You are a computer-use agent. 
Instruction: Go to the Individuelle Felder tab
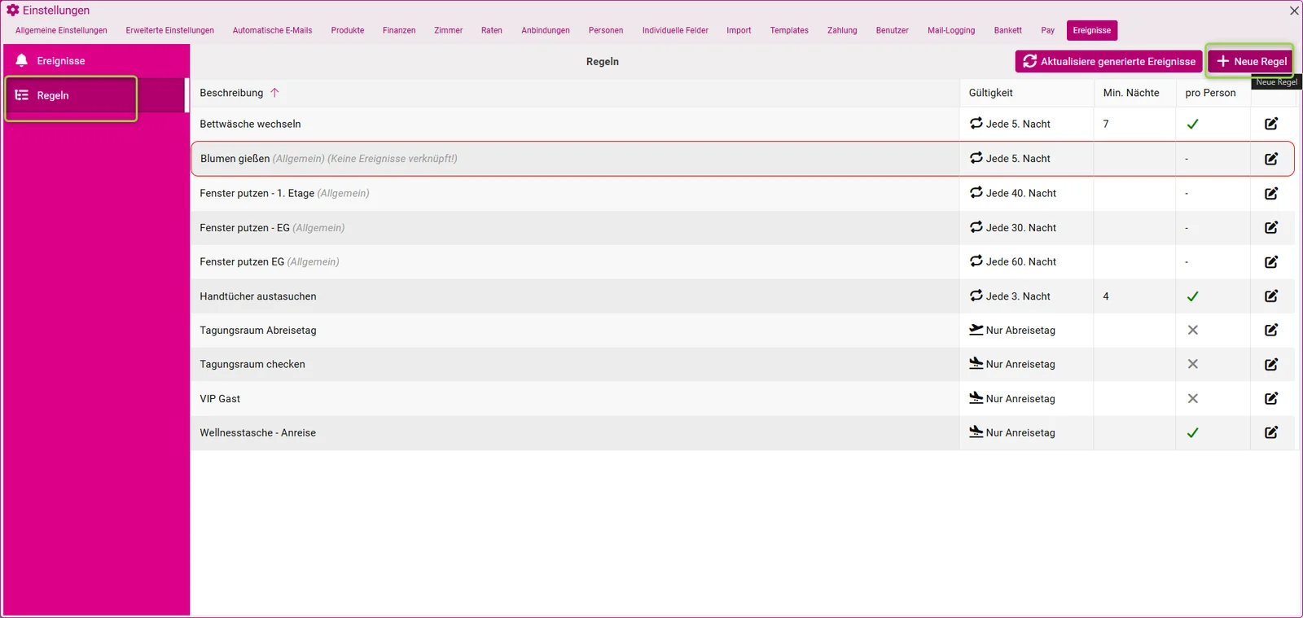675,30
